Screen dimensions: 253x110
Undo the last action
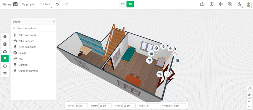[57, 4]
